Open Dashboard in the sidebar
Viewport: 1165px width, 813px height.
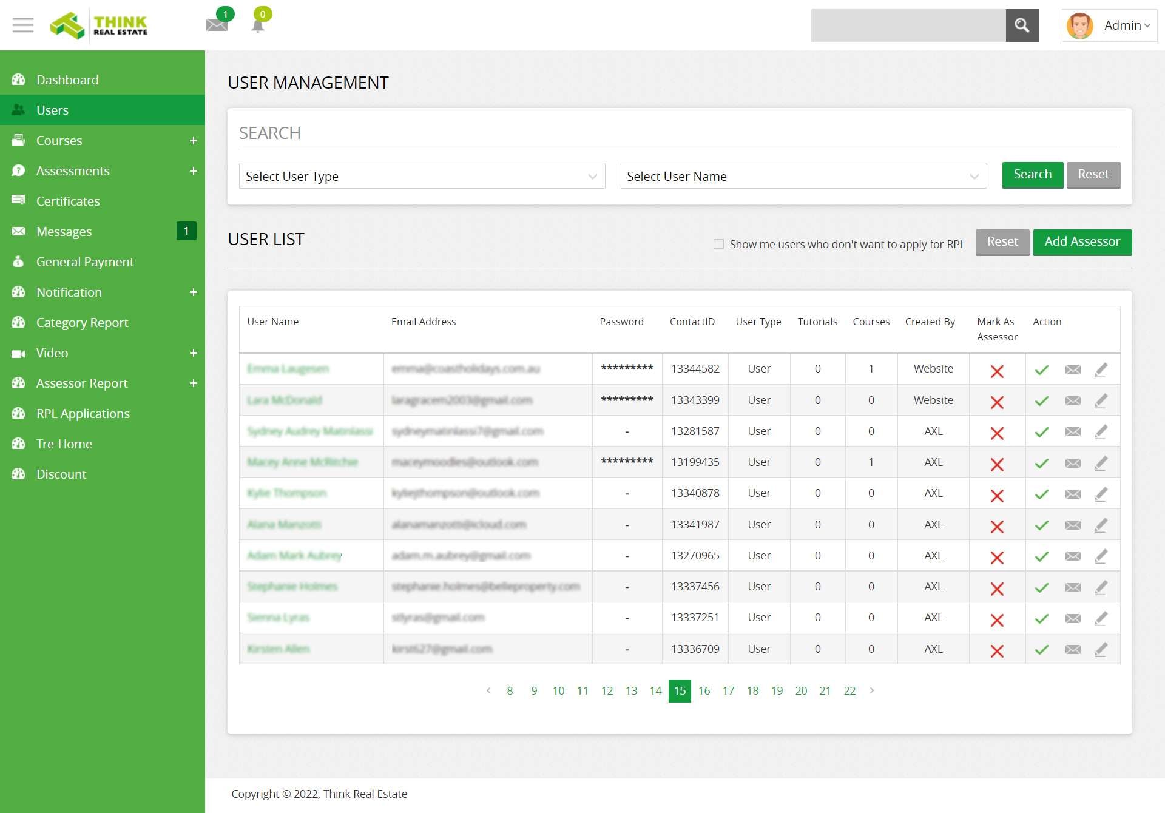tap(103, 79)
